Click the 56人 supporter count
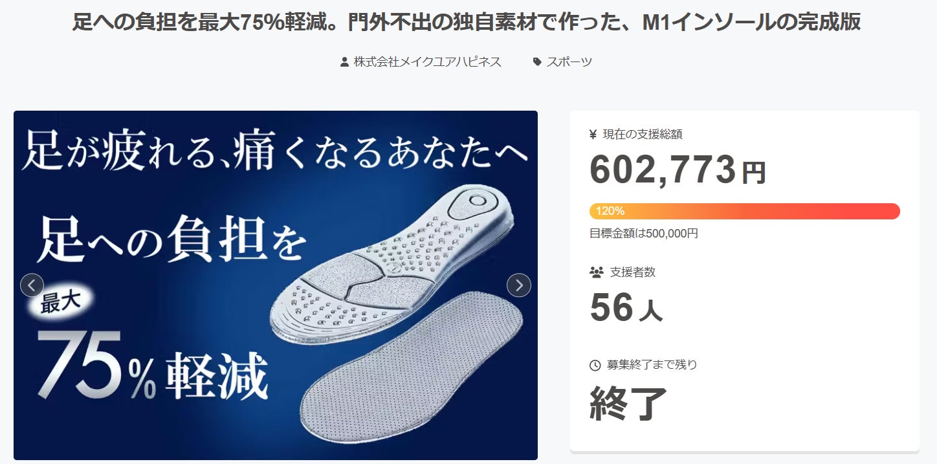This screenshot has width=937, height=464. (x=626, y=308)
